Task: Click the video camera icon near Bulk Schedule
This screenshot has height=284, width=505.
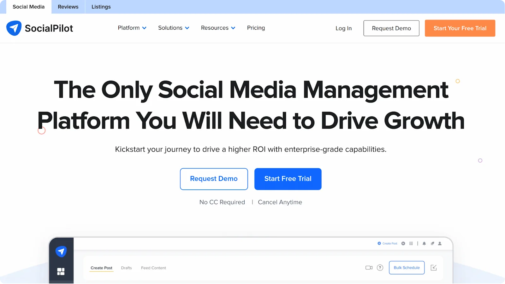Action: coord(369,267)
